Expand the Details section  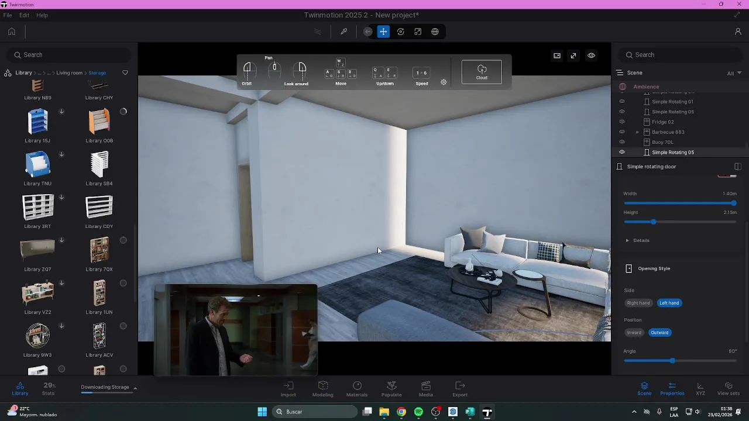(638, 240)
